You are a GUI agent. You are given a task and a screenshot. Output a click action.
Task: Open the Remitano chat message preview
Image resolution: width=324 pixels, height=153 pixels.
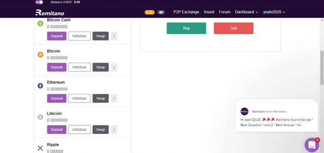(x=277, y=117)
